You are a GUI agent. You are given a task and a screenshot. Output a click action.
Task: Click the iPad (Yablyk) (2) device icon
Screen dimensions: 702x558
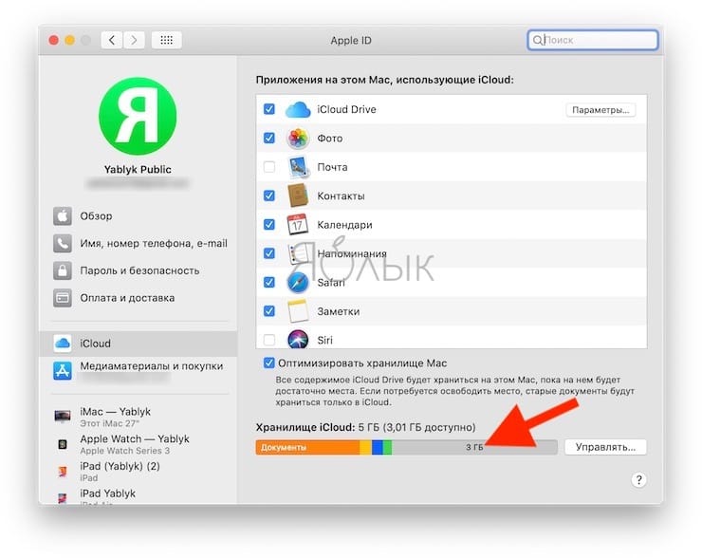tap(63, 472)
